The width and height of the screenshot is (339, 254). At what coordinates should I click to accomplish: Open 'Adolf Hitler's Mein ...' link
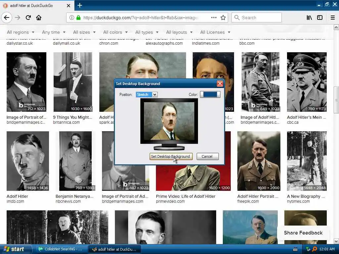[x=306, y=117]
